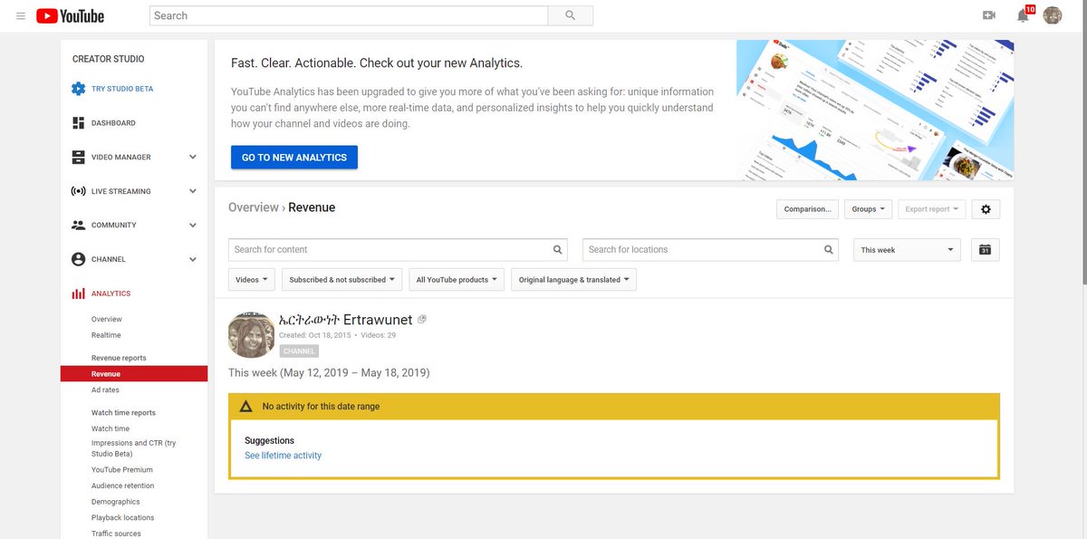Viewport: 1087px width, 539px height.
Task: Expand the Video Manager section
Action: (192, 157)
